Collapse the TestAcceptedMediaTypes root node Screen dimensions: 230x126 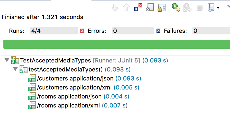[7, 60]
